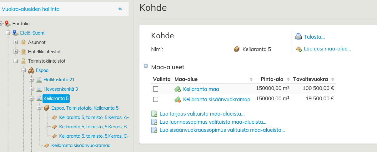Collapse the Maa-alueet section

click(x=146, y=66)
